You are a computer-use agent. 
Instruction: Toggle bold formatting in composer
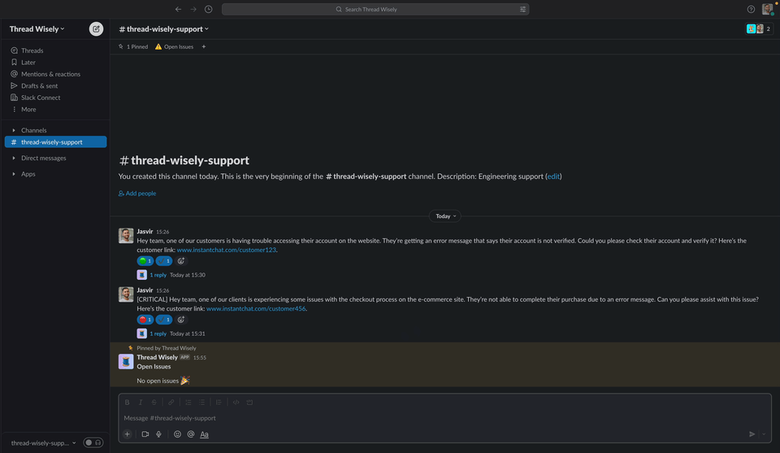[128, 403]
